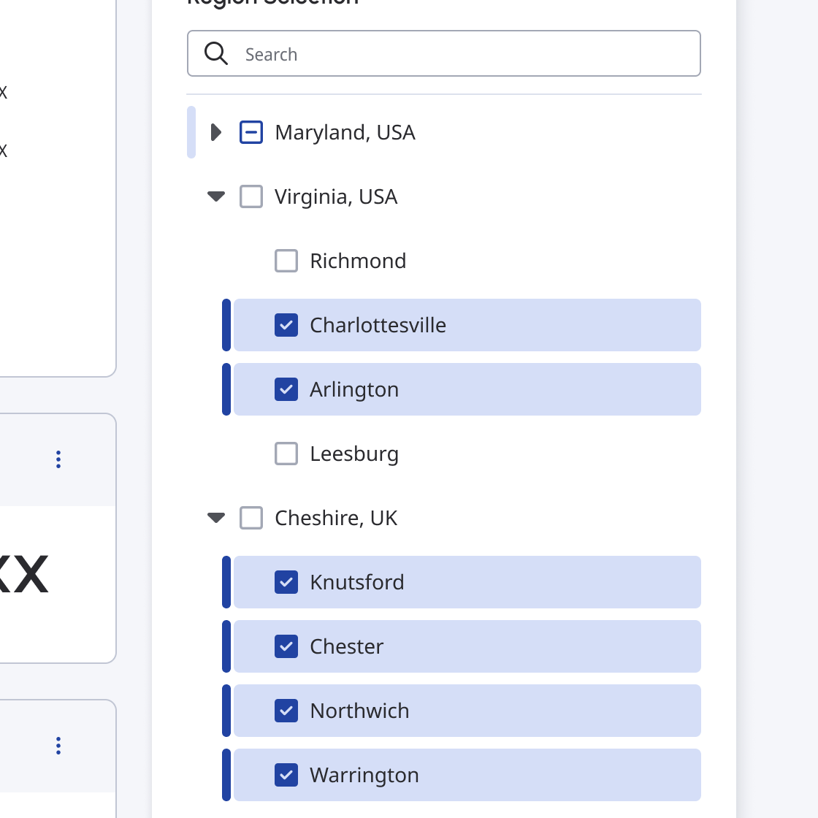This screenshot has width=818, height=818.
Task: Click the search magnifier icon
Action: tap(216, 54)
